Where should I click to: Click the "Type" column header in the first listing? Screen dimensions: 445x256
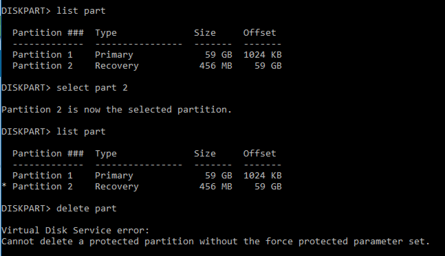[x=106, y=33]
